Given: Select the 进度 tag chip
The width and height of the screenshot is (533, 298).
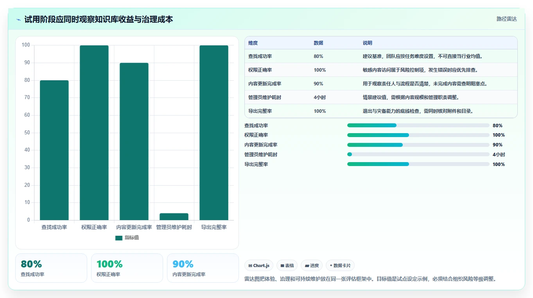Looking at the screenshot, I should click(x=312, y=265).
